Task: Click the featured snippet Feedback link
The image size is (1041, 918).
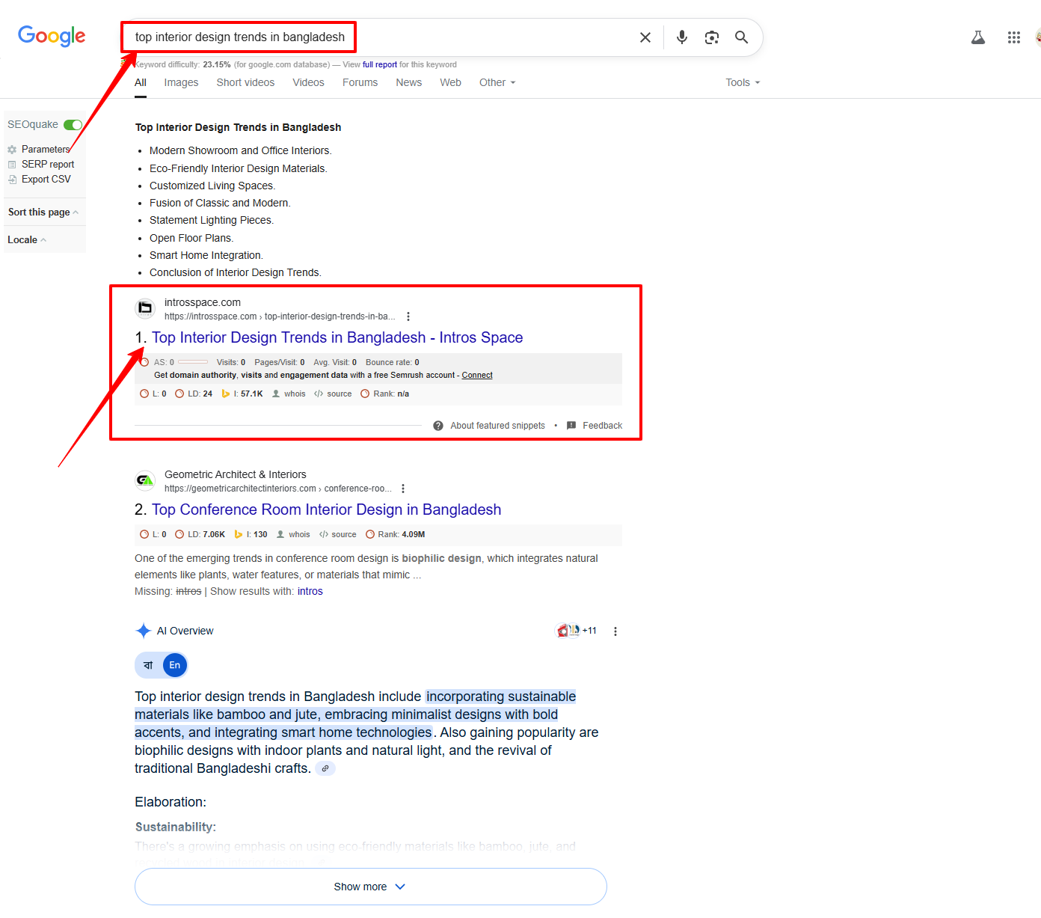Action: click(595, 426)
